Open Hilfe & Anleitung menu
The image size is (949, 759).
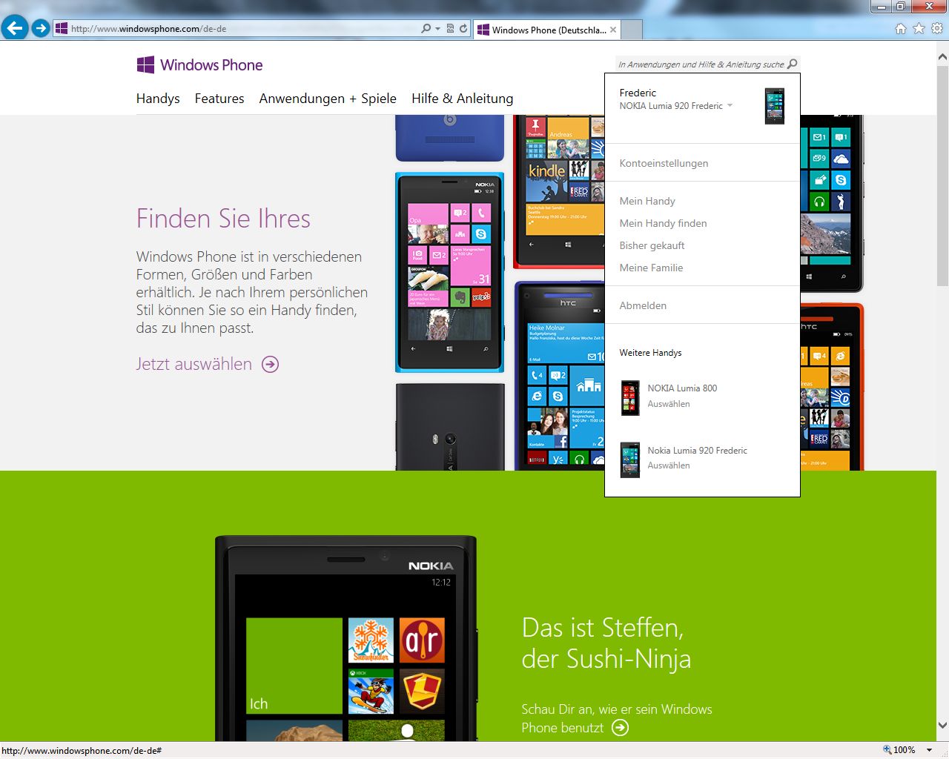tap(463, 99)
